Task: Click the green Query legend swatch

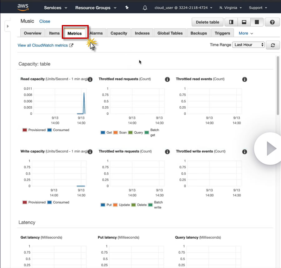Action: pos(131,133)
